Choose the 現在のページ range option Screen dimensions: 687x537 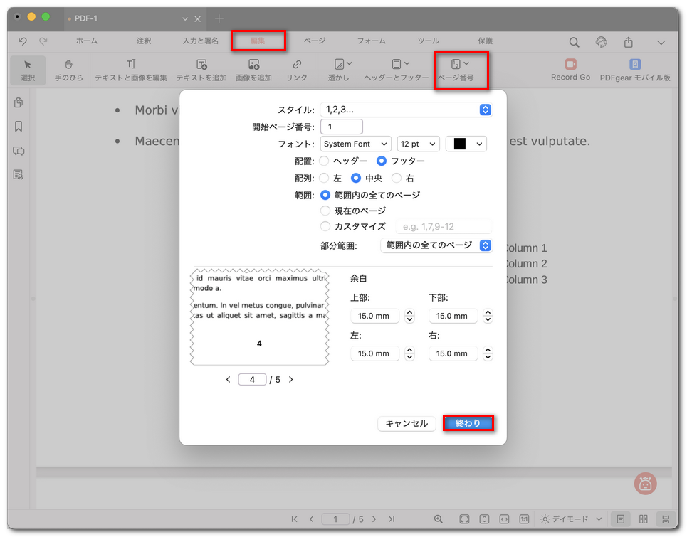coord(325,211)
